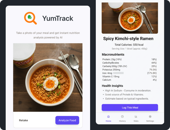Select the Home tab label
The image size is (170, 130).
coord(108,121)
